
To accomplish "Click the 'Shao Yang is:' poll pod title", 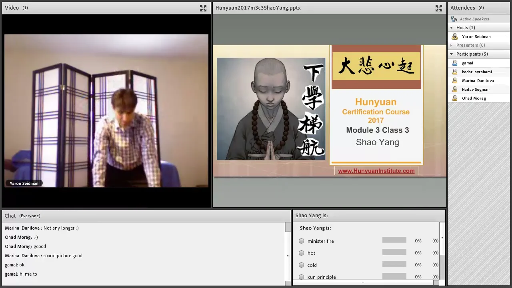I will click(x=312, y=215).
